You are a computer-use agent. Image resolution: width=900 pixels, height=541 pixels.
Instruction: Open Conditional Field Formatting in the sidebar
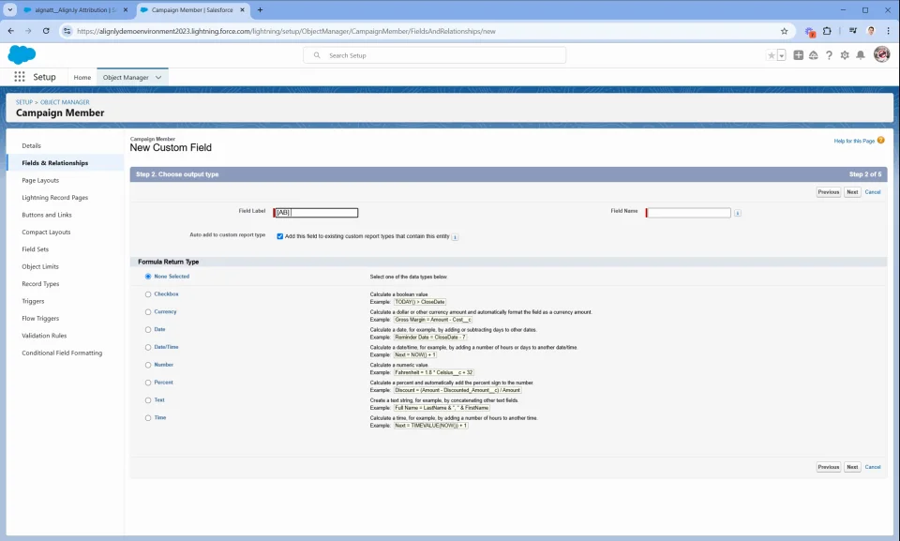62,353
